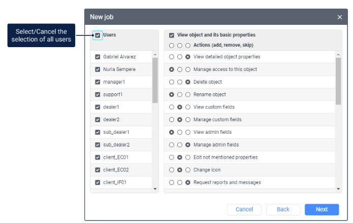
Task: Select middle radio for Request reports and messages
Action: tap(180, 182)
